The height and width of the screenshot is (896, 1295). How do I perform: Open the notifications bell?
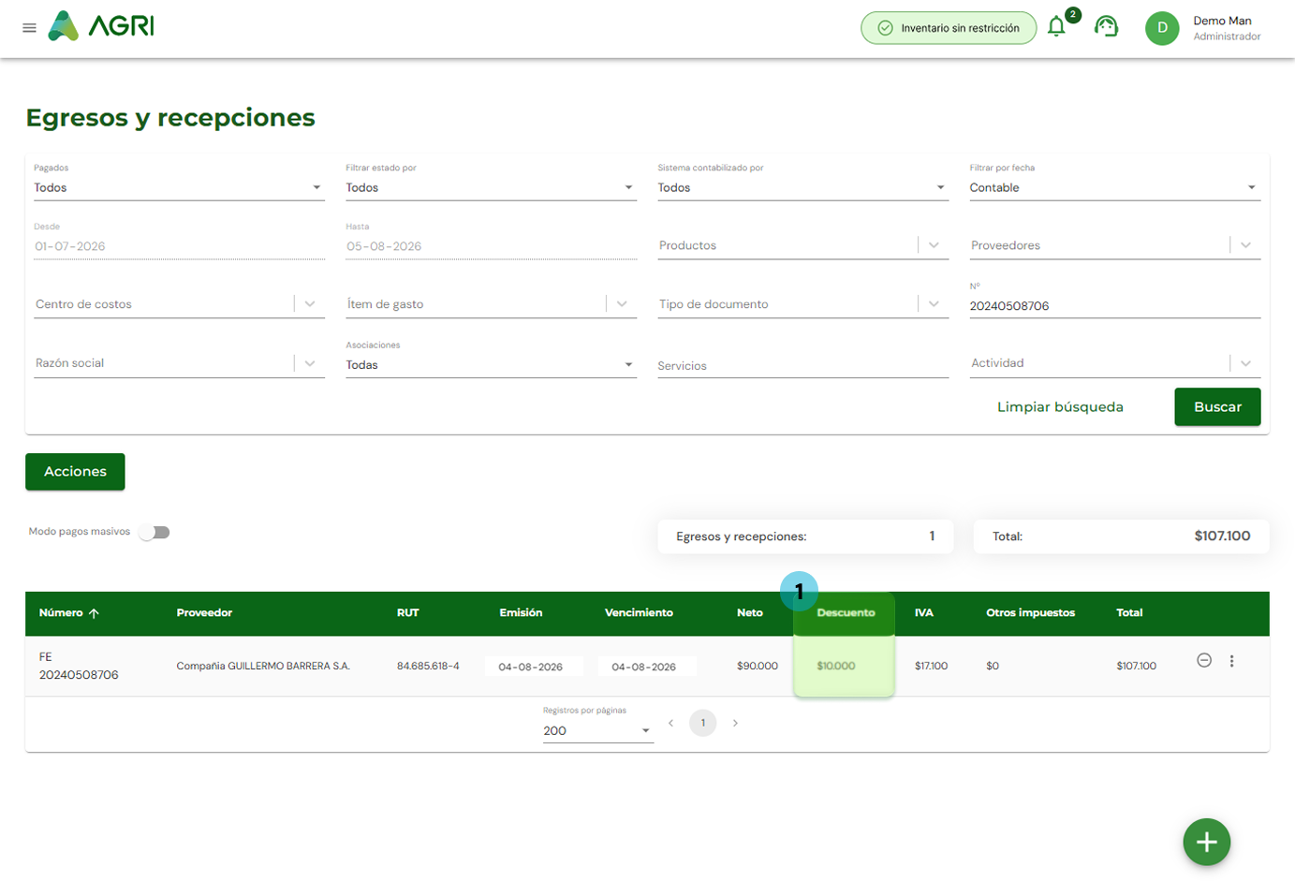pos(1056,26)
